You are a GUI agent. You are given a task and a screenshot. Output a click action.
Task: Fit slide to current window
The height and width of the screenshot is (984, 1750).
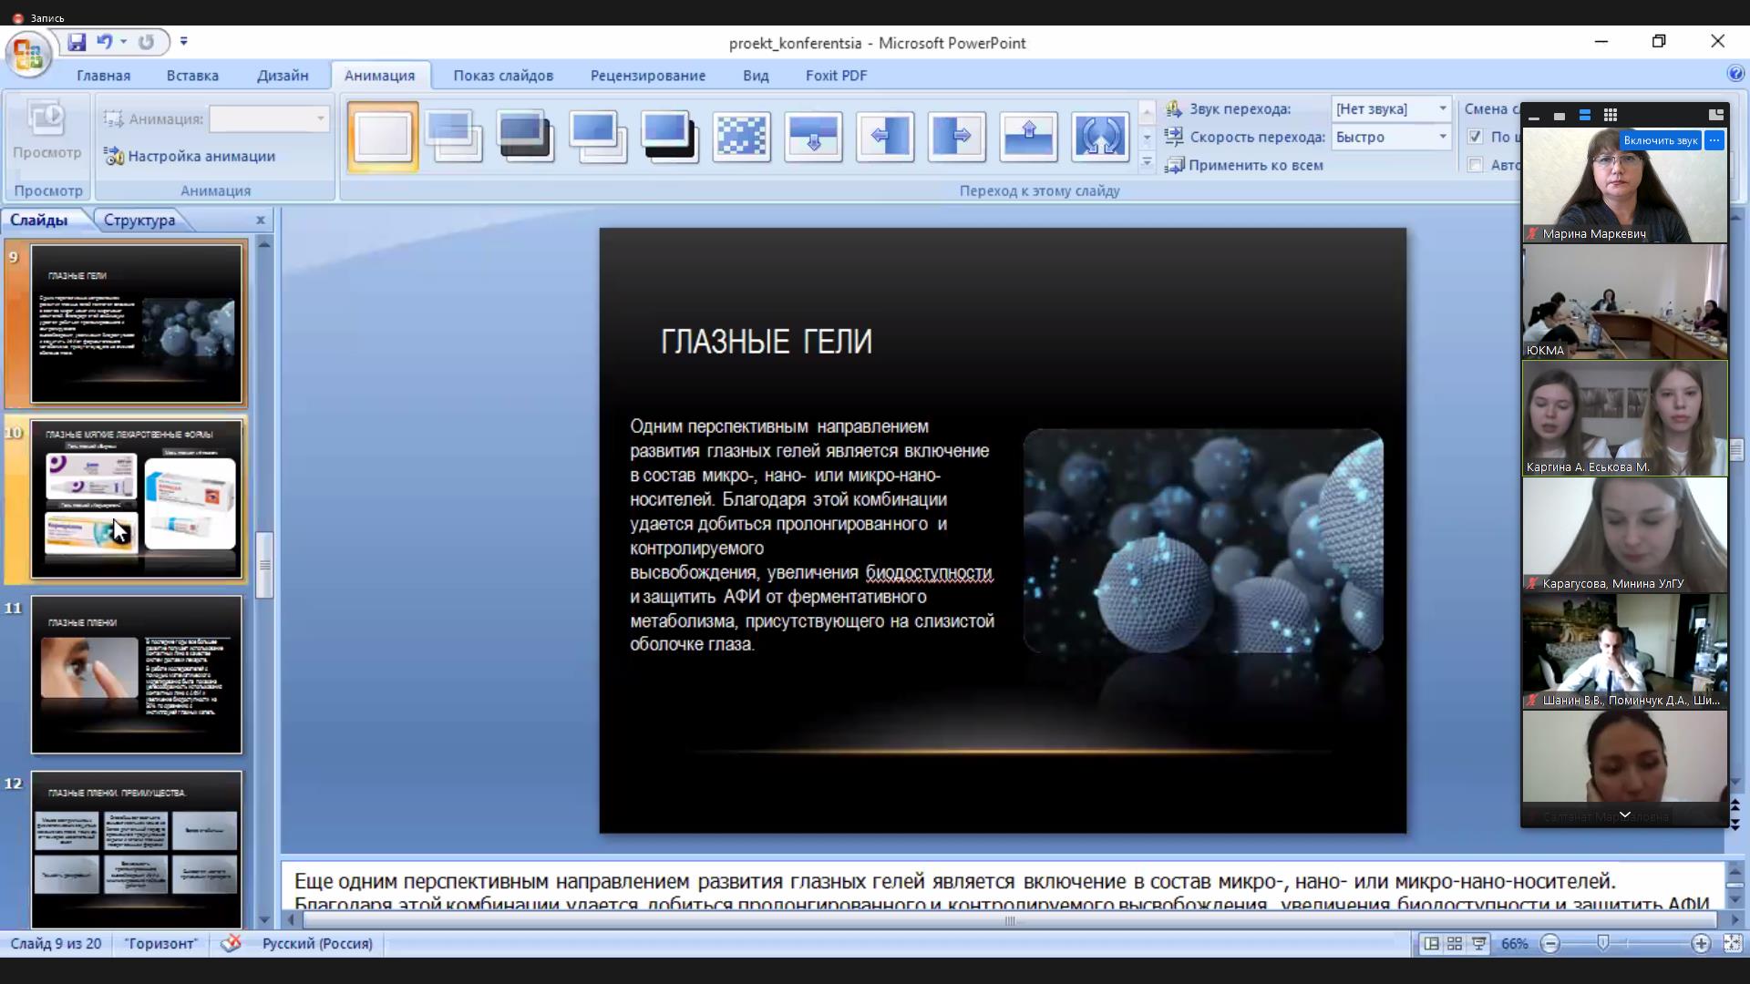[x=1732, y=944]
